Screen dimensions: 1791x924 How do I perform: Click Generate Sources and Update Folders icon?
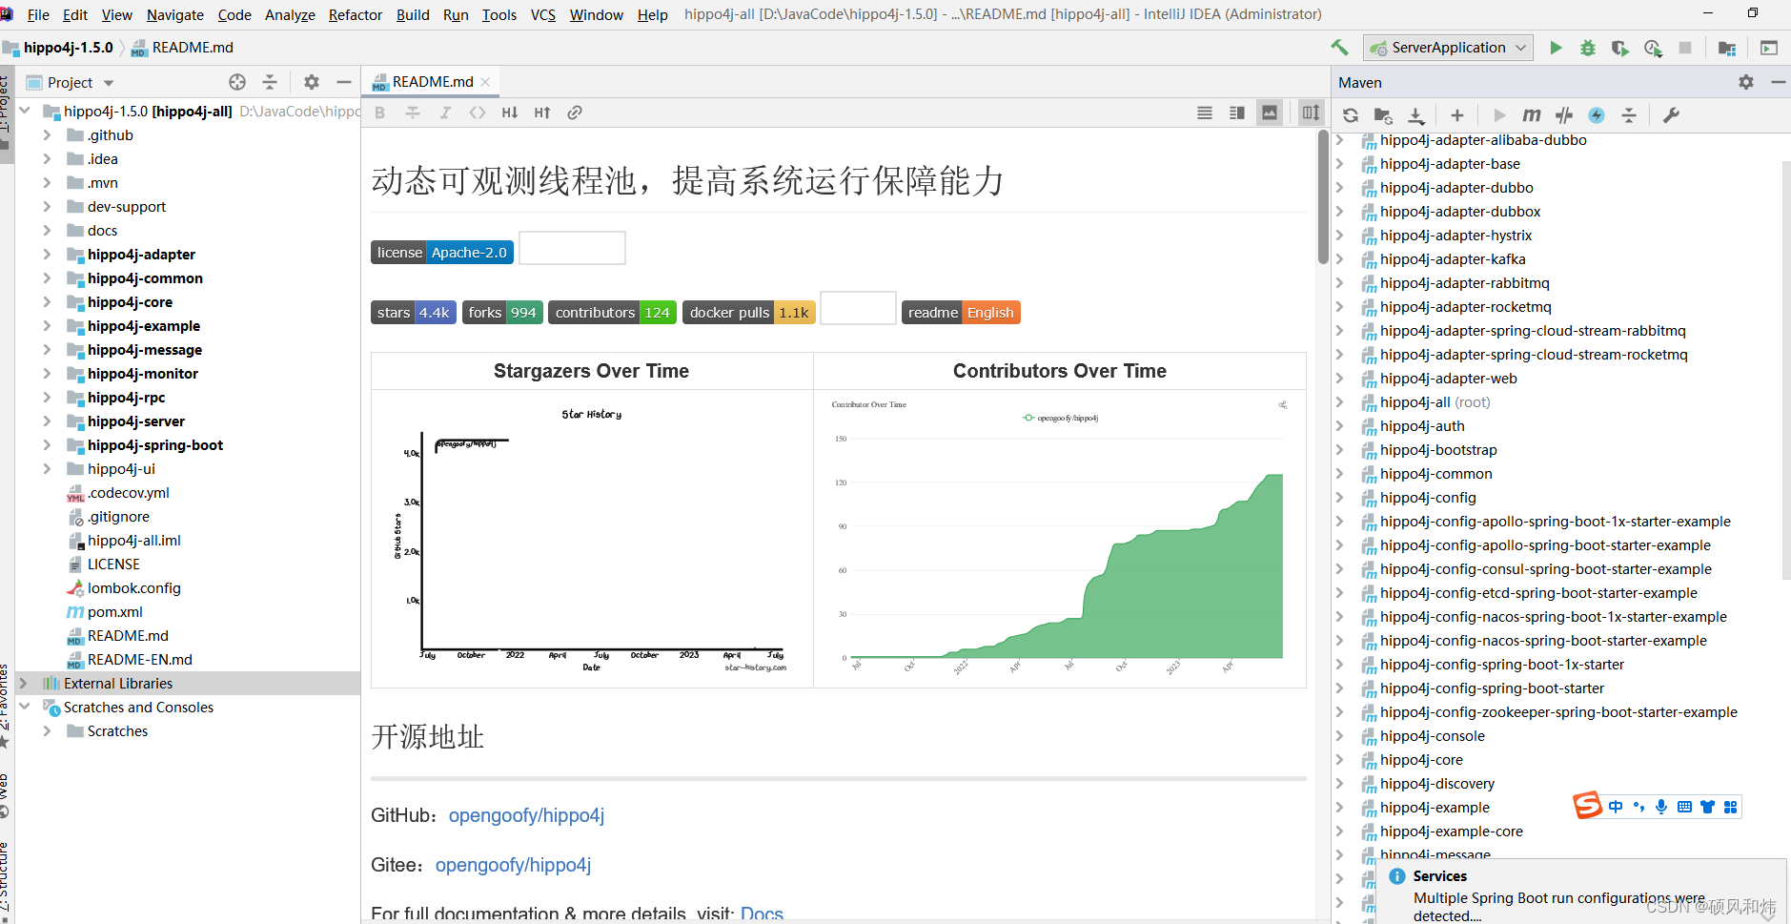tap(1383, 115)
